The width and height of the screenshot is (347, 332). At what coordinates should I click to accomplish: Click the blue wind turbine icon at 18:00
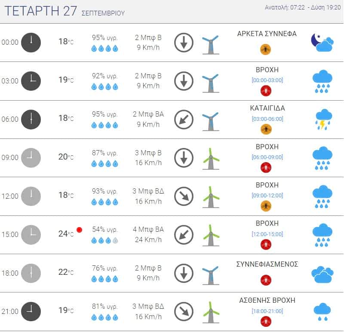point(211,275)
